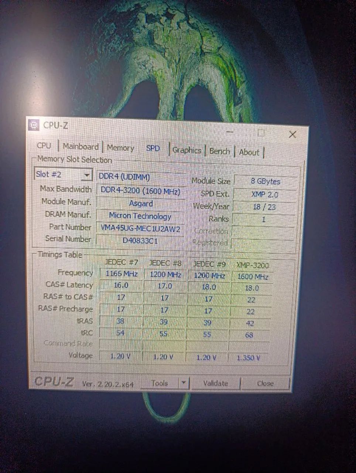The height and width of the screenshot is (473, 356).
Task: Select the SPD tab
Action: click(153, 149)
